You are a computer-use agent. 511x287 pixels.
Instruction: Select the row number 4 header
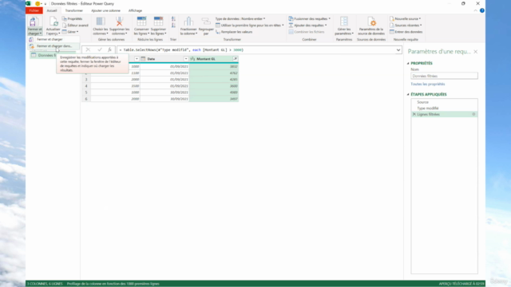pyautogui.click(x=86, y=86)
